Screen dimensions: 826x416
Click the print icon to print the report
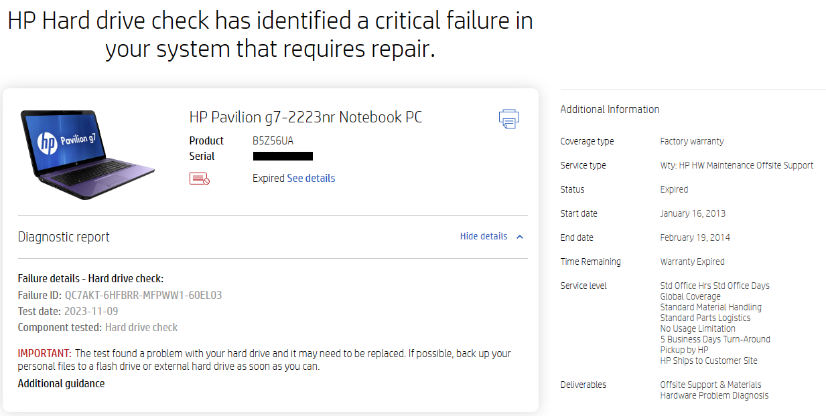coord(509,118)
